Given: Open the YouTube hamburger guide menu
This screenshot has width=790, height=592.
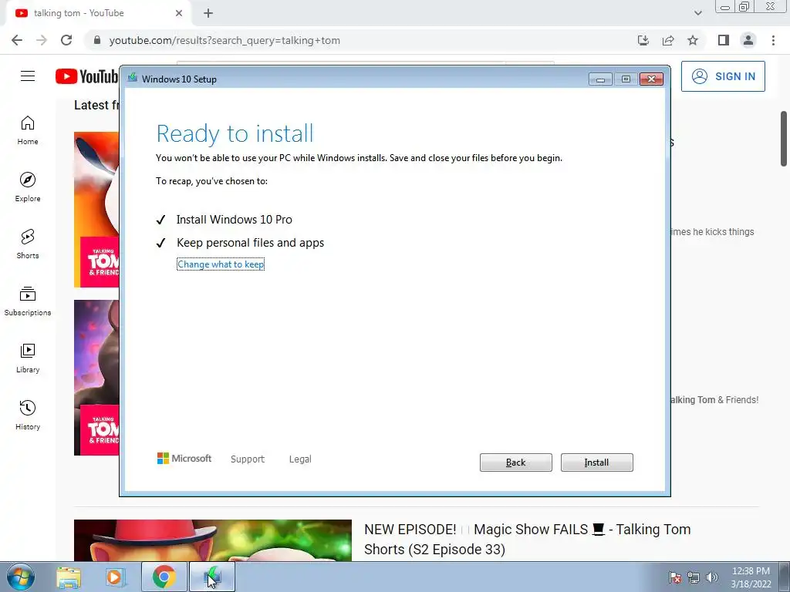Looking at the screenshot, I should (x=28, y=76).
